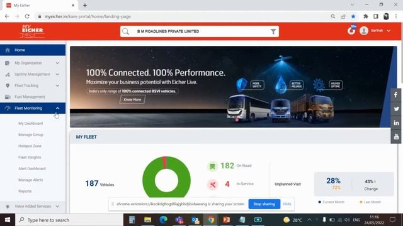Open a new browser tab
This screenshot has width=403, height=226.
[x=85, y=5]
